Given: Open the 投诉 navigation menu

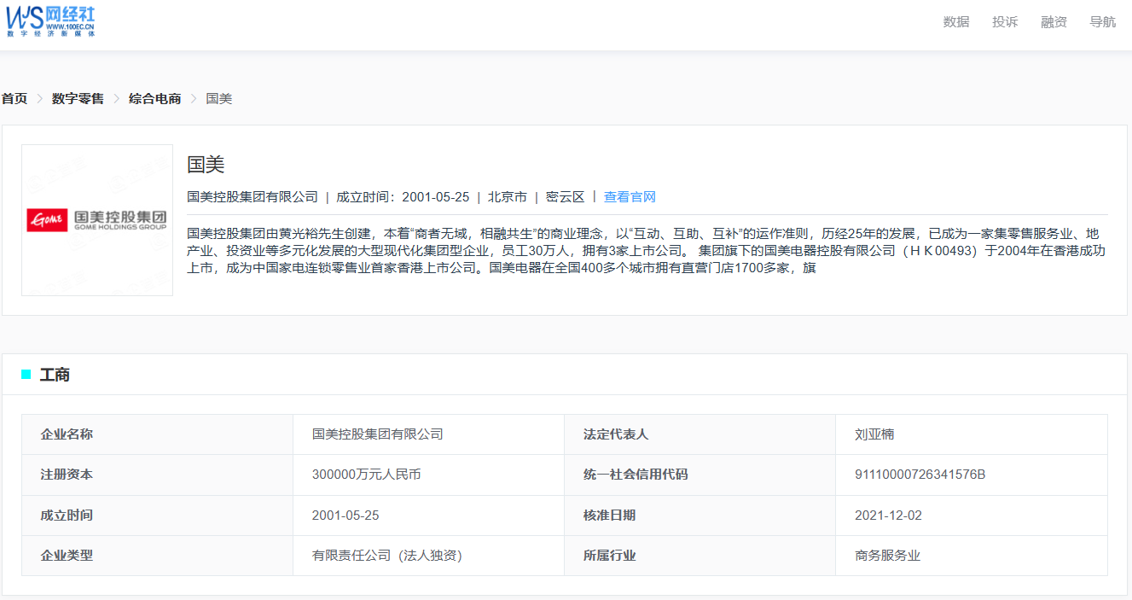Looking at the screenshot, I should pos(1004,22).
